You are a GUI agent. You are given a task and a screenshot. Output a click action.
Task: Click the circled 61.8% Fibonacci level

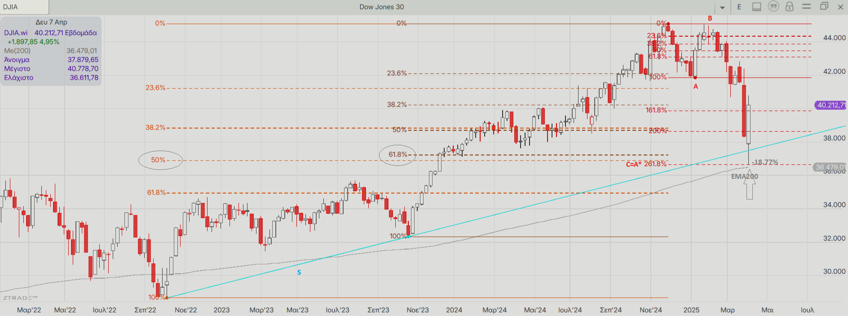(x=397, y=155)
